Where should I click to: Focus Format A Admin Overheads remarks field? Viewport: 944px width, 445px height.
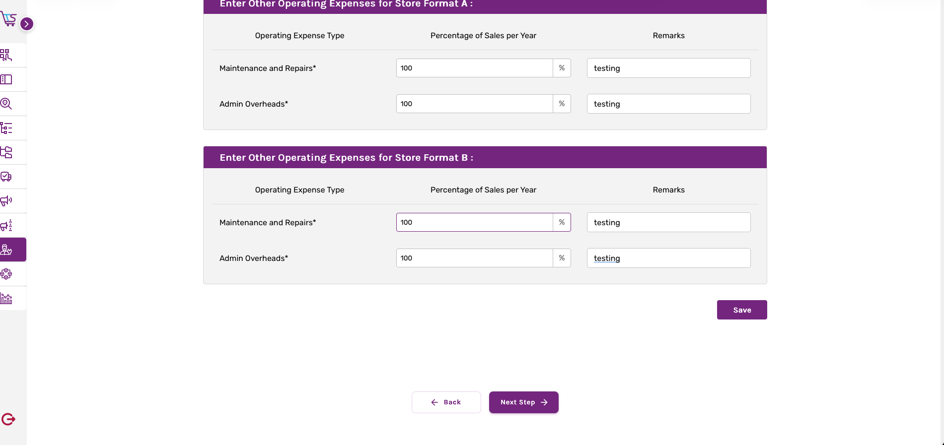(x=668, y=104)
